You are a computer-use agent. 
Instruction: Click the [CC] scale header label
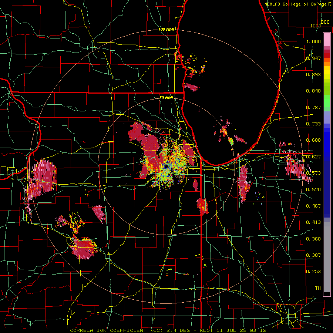pyautogui.click(x=316, y=26)
